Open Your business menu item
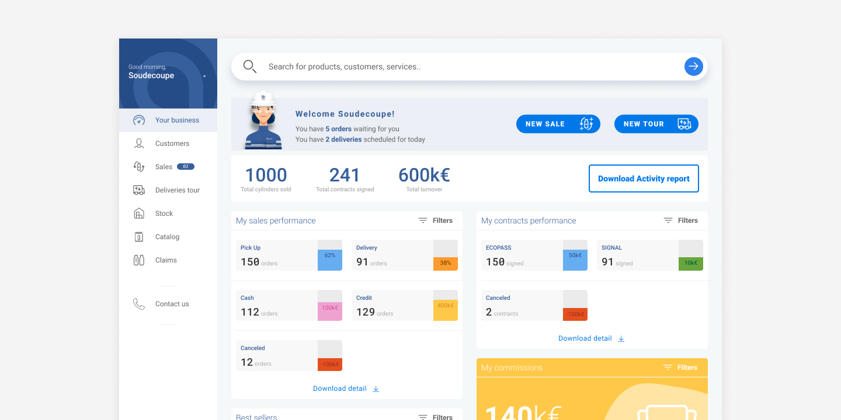 coord(168,120)
